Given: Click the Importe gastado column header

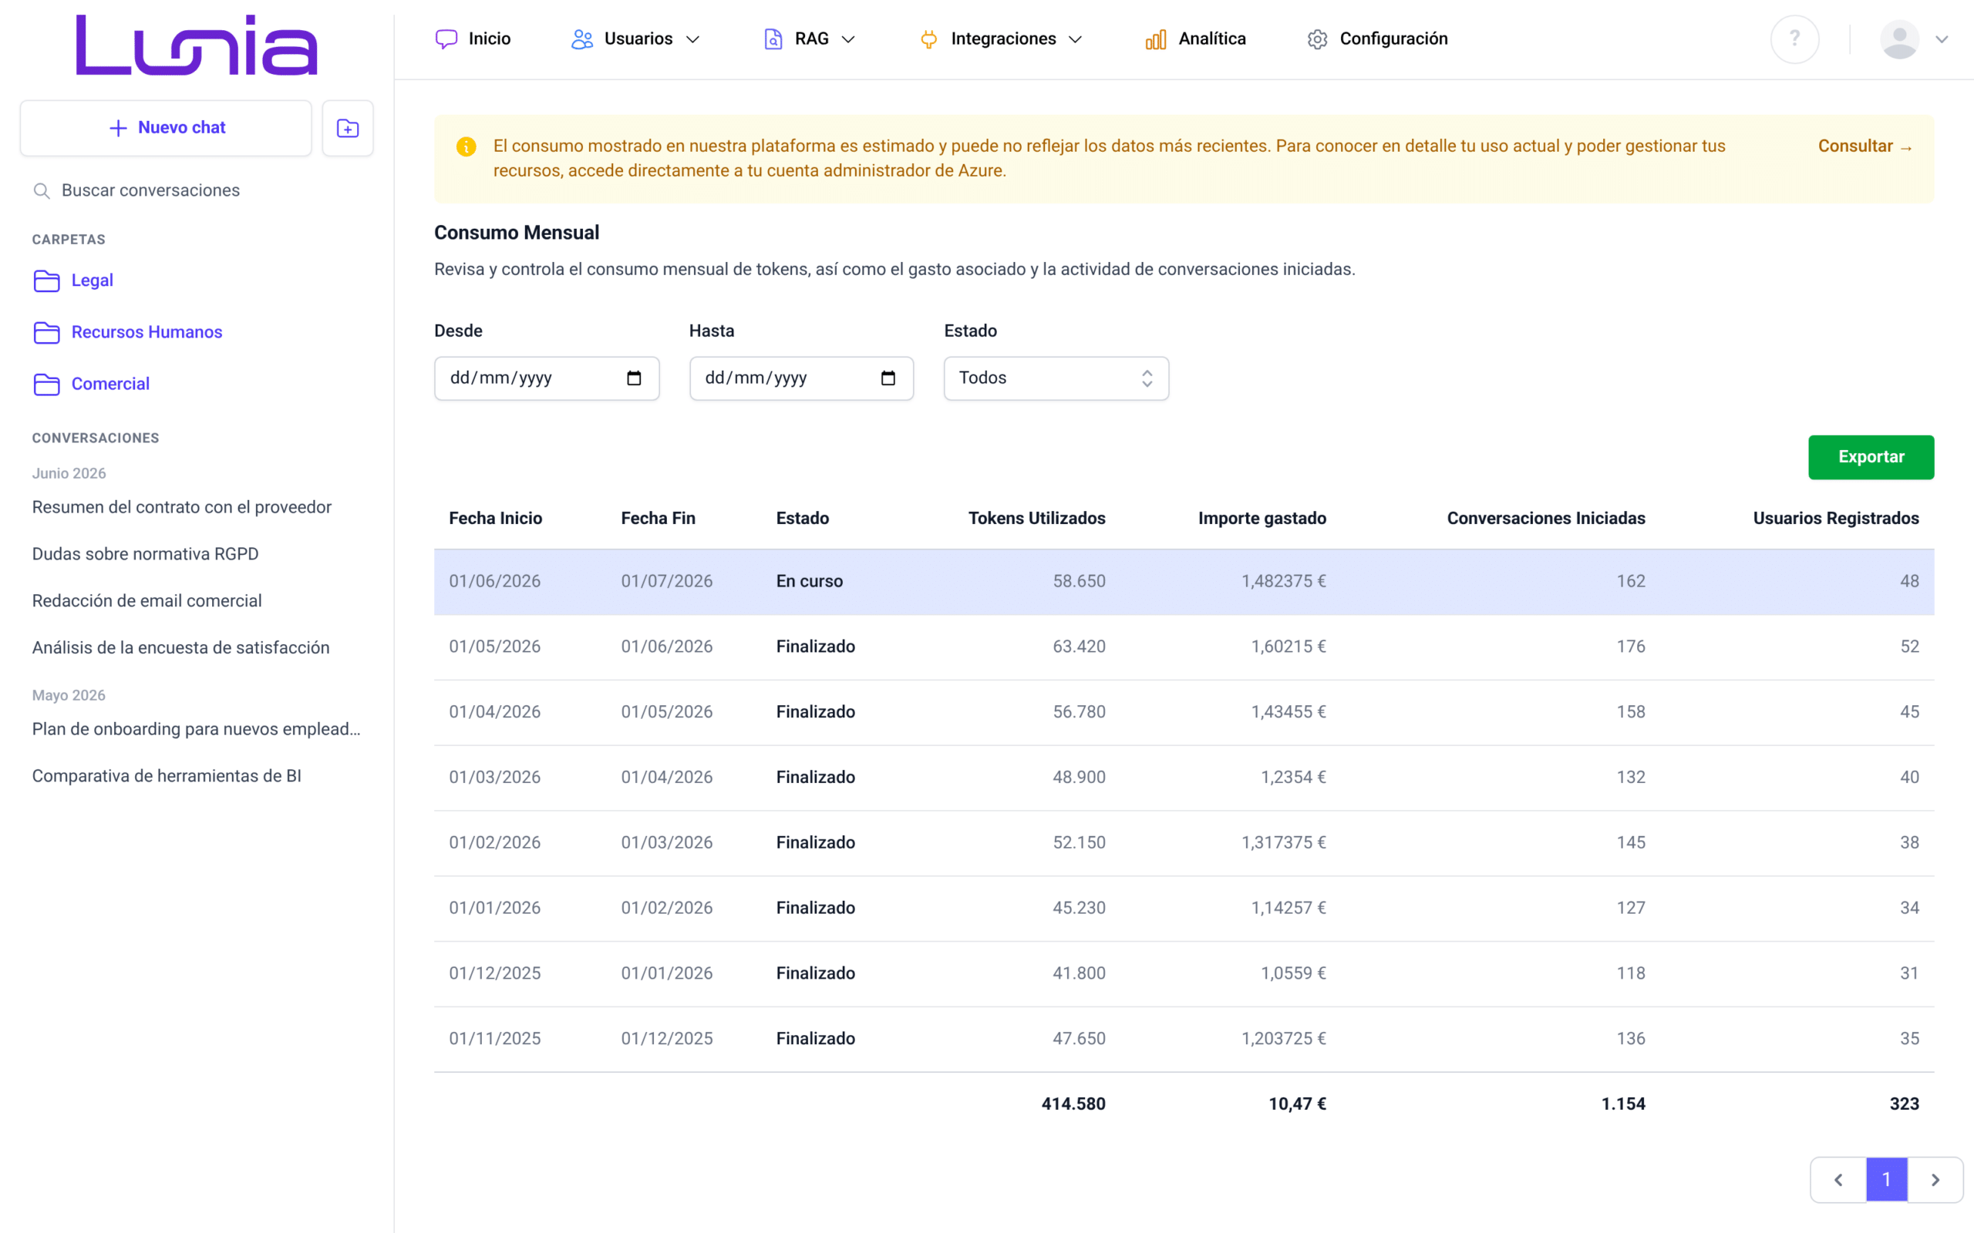Looking at the screenshot, I should click(x=1262, y=519).
